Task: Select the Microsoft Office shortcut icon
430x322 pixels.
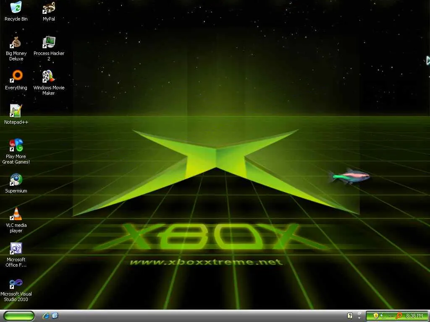Action: click(x=16, y=255)
